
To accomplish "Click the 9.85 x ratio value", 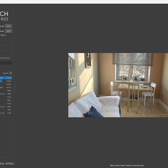I will [3, 35].
